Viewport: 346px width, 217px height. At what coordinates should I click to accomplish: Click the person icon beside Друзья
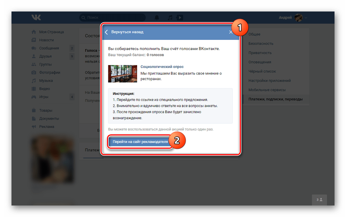tap(34, 56)
